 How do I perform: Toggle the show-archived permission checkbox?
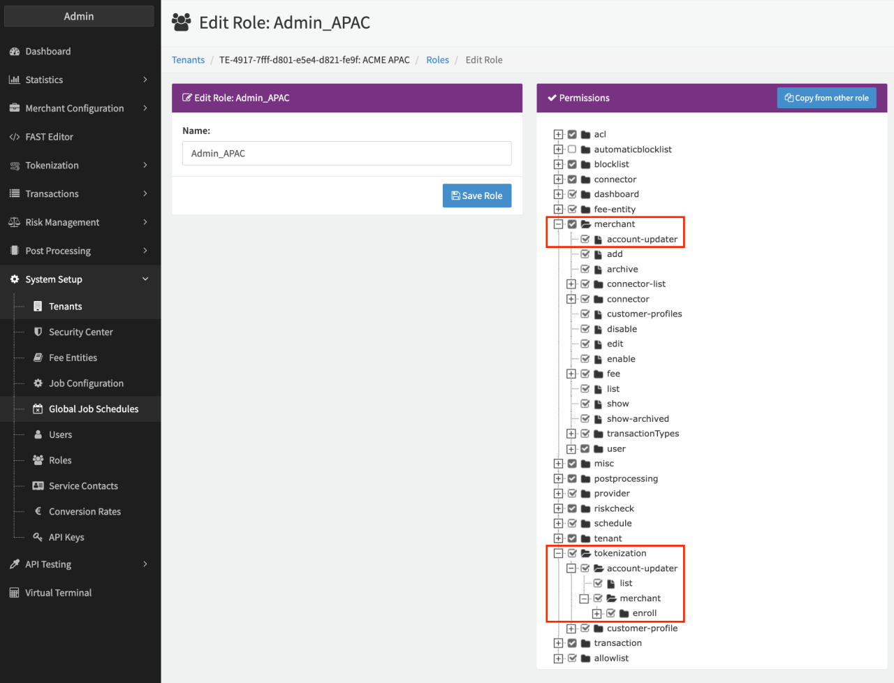pyautogui.click(x=585, y=419)
